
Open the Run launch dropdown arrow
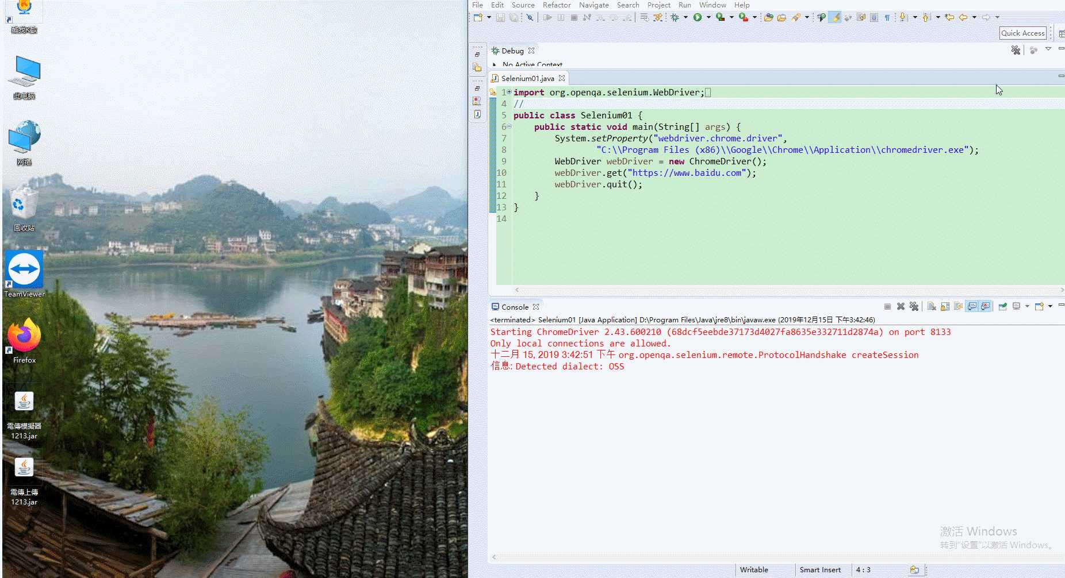point(708,17)
